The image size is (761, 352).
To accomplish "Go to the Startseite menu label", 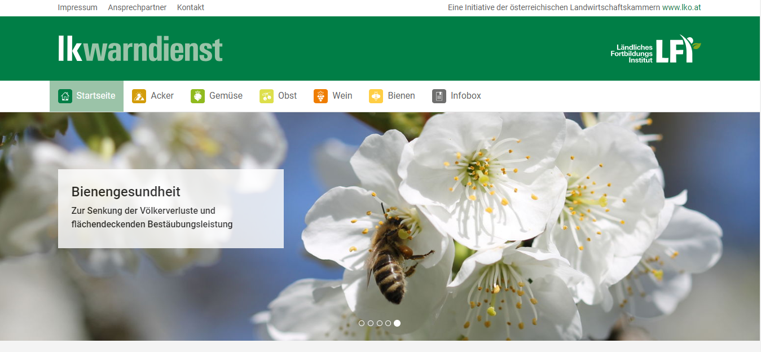I will pos(96,96).
